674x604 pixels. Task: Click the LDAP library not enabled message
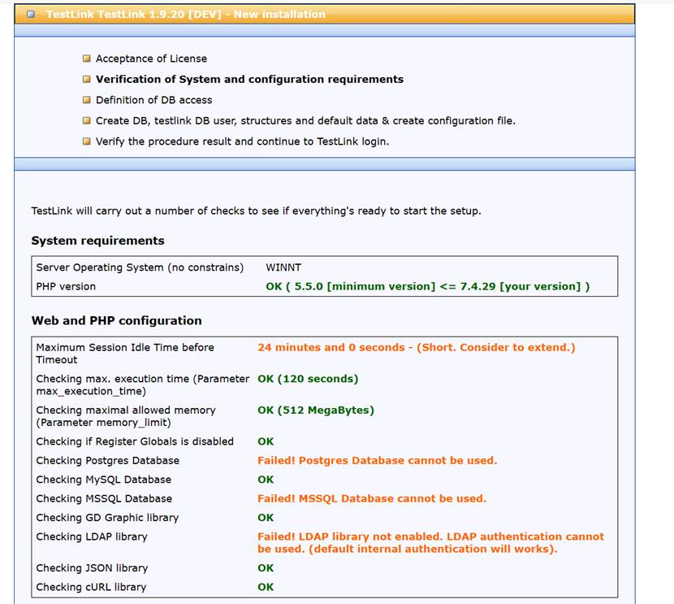[x=430, y=542]
